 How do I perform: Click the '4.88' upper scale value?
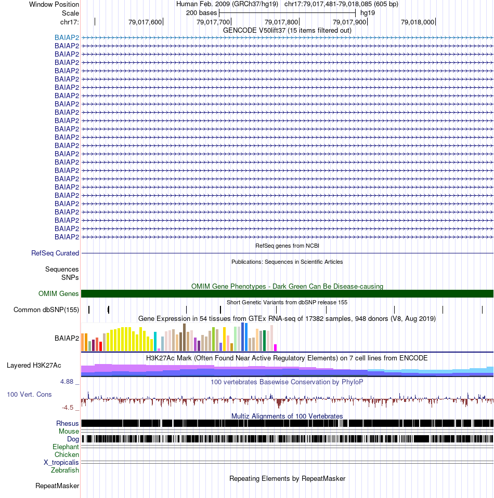coord(67,382)
